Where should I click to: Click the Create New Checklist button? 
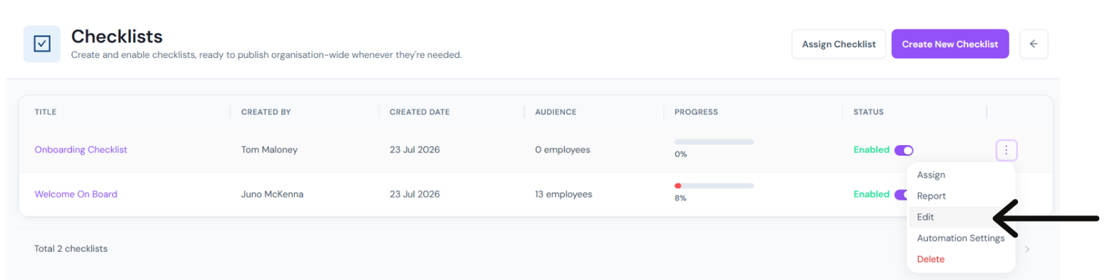point(950,44)
